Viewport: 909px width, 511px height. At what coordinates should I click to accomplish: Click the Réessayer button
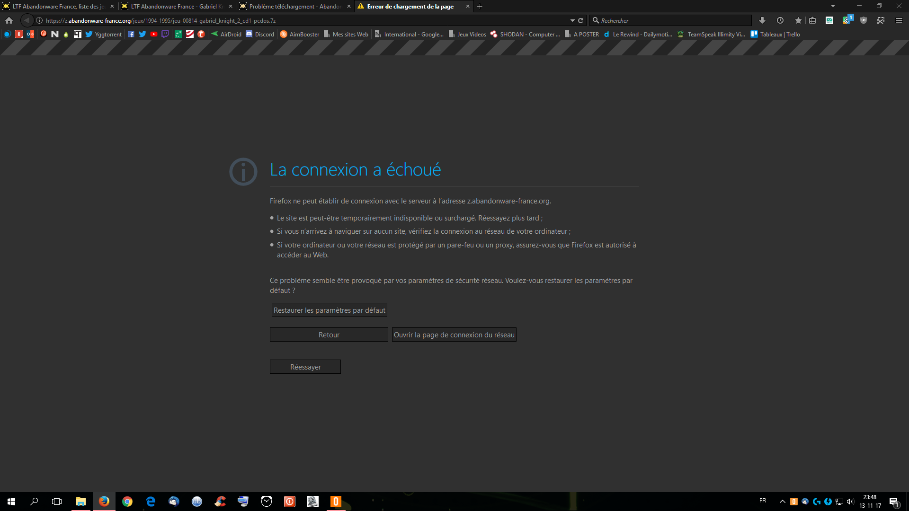[305, 367]
